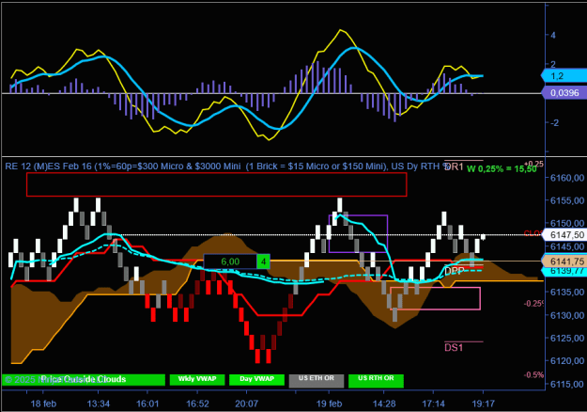Screen dimensions: 587x412
Task: Click the '16:52' time axis label
Action: [x=197, y=404]
